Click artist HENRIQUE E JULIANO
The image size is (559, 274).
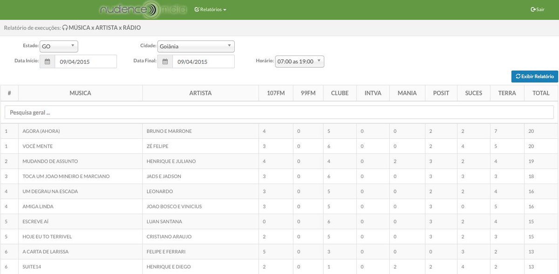coord(171,161)
